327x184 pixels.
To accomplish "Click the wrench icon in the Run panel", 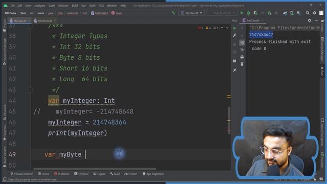I will pos(235,35).
